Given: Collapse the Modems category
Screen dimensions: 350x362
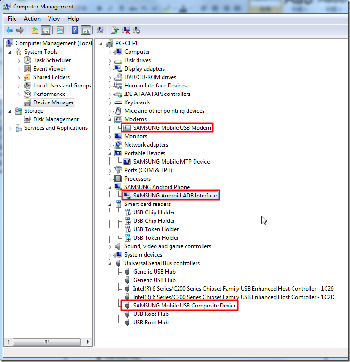Looking at the screenshot, I should coord(110,120).
